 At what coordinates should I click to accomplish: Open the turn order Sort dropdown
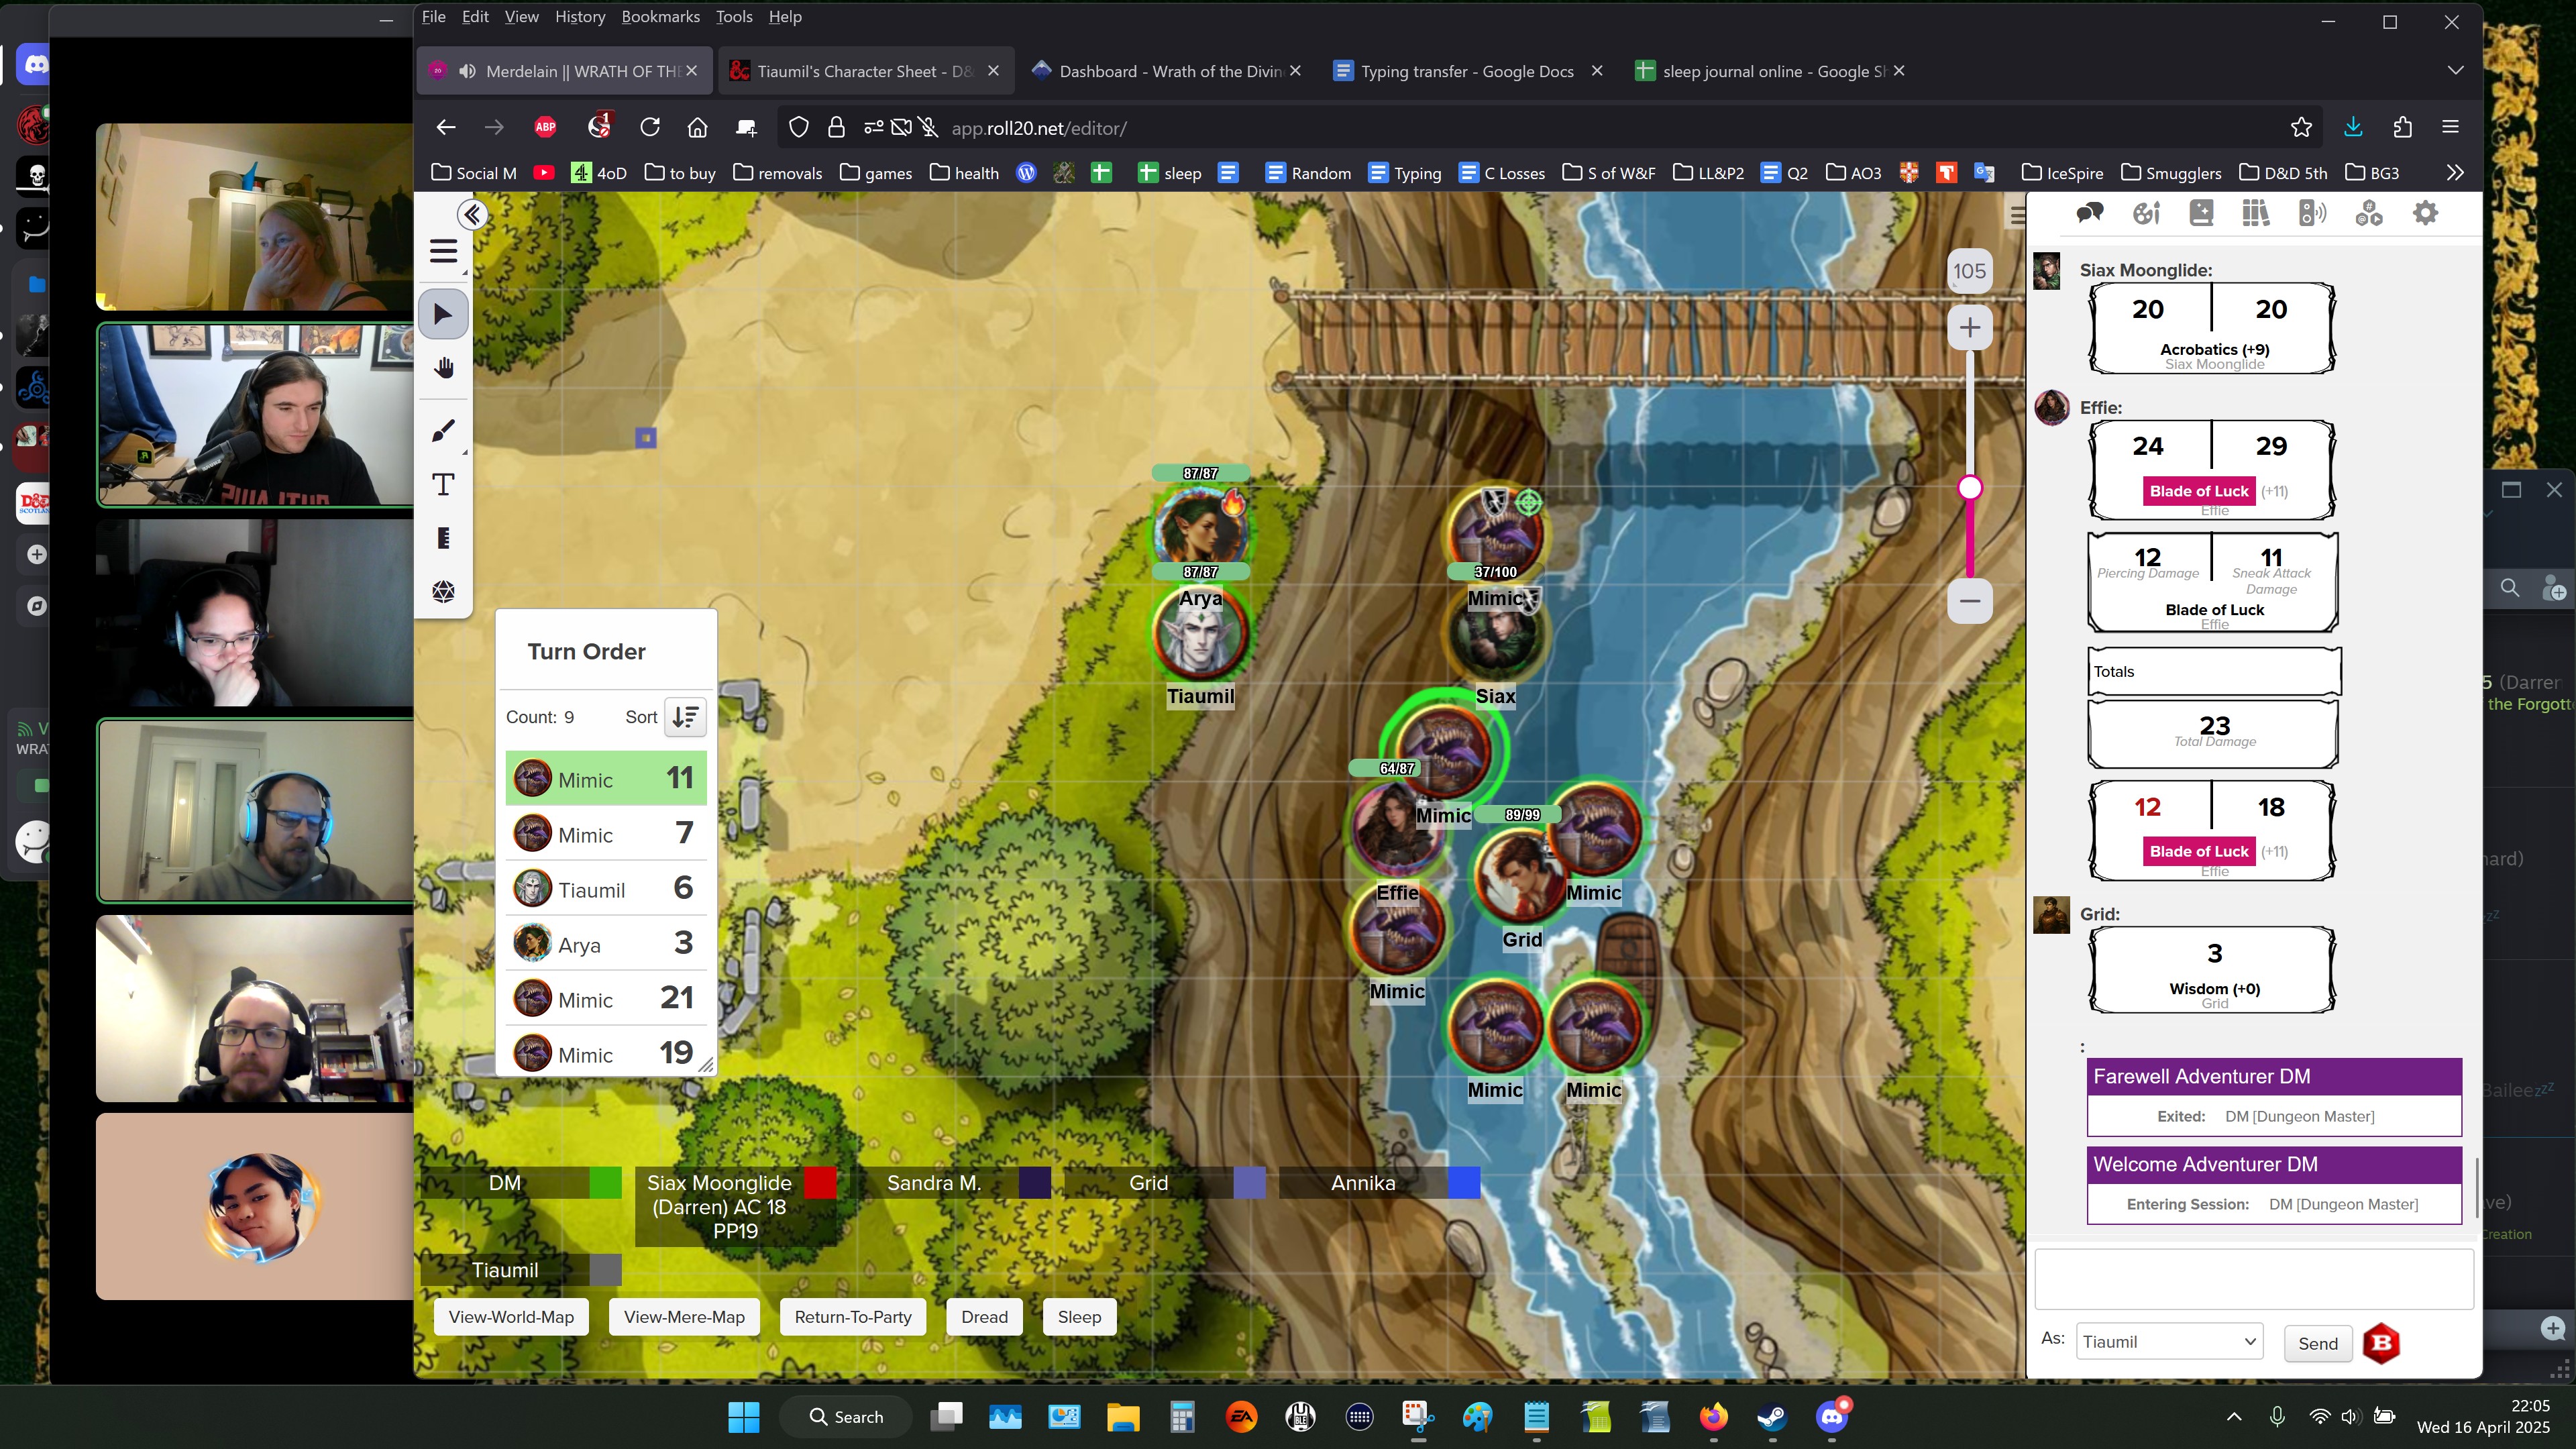pos(685,717)
